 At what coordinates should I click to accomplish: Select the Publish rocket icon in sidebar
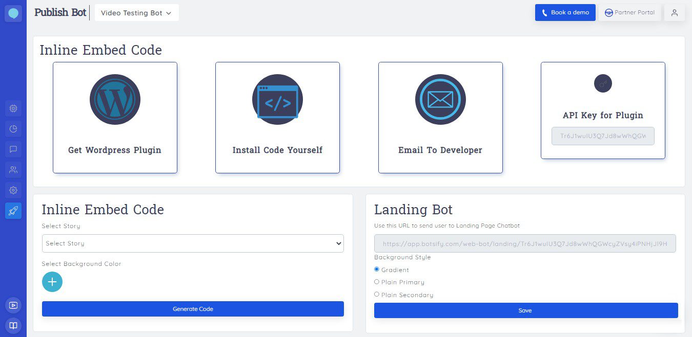[13, 211]
